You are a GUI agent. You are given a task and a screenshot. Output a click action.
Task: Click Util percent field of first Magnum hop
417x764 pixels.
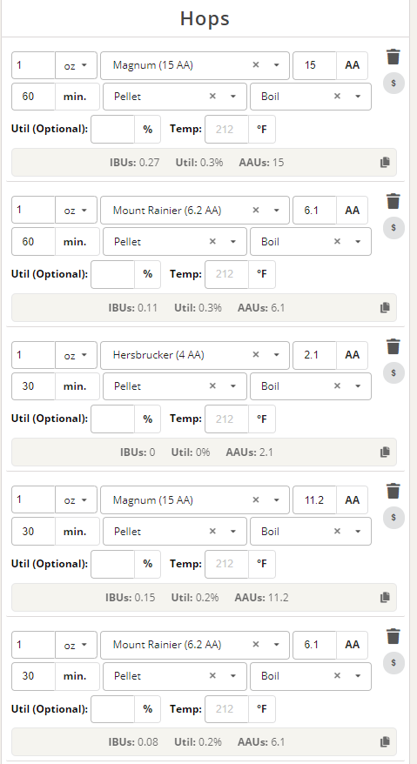pos(112,129)
